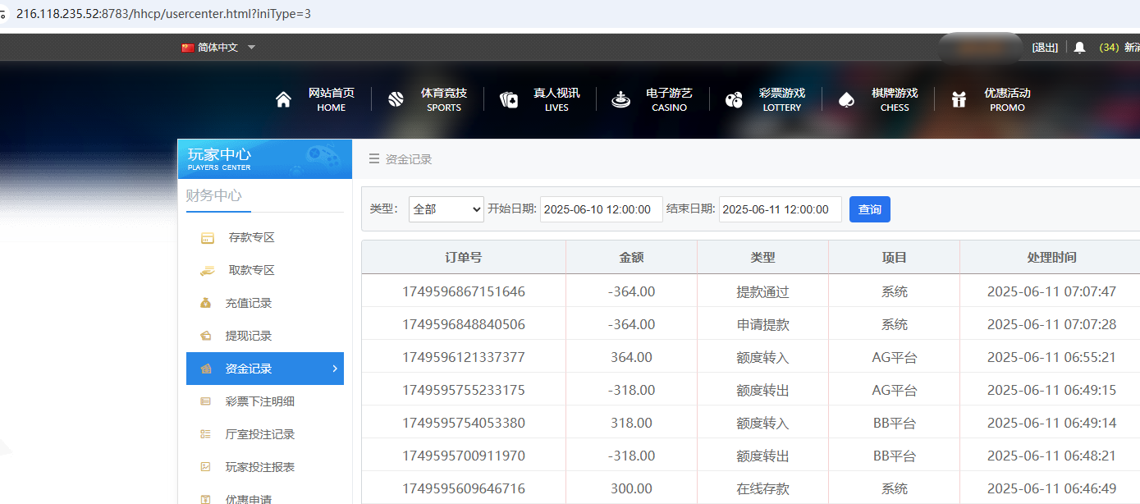Expand the highlighted 资金记录 menu arrow

(335, 369)
